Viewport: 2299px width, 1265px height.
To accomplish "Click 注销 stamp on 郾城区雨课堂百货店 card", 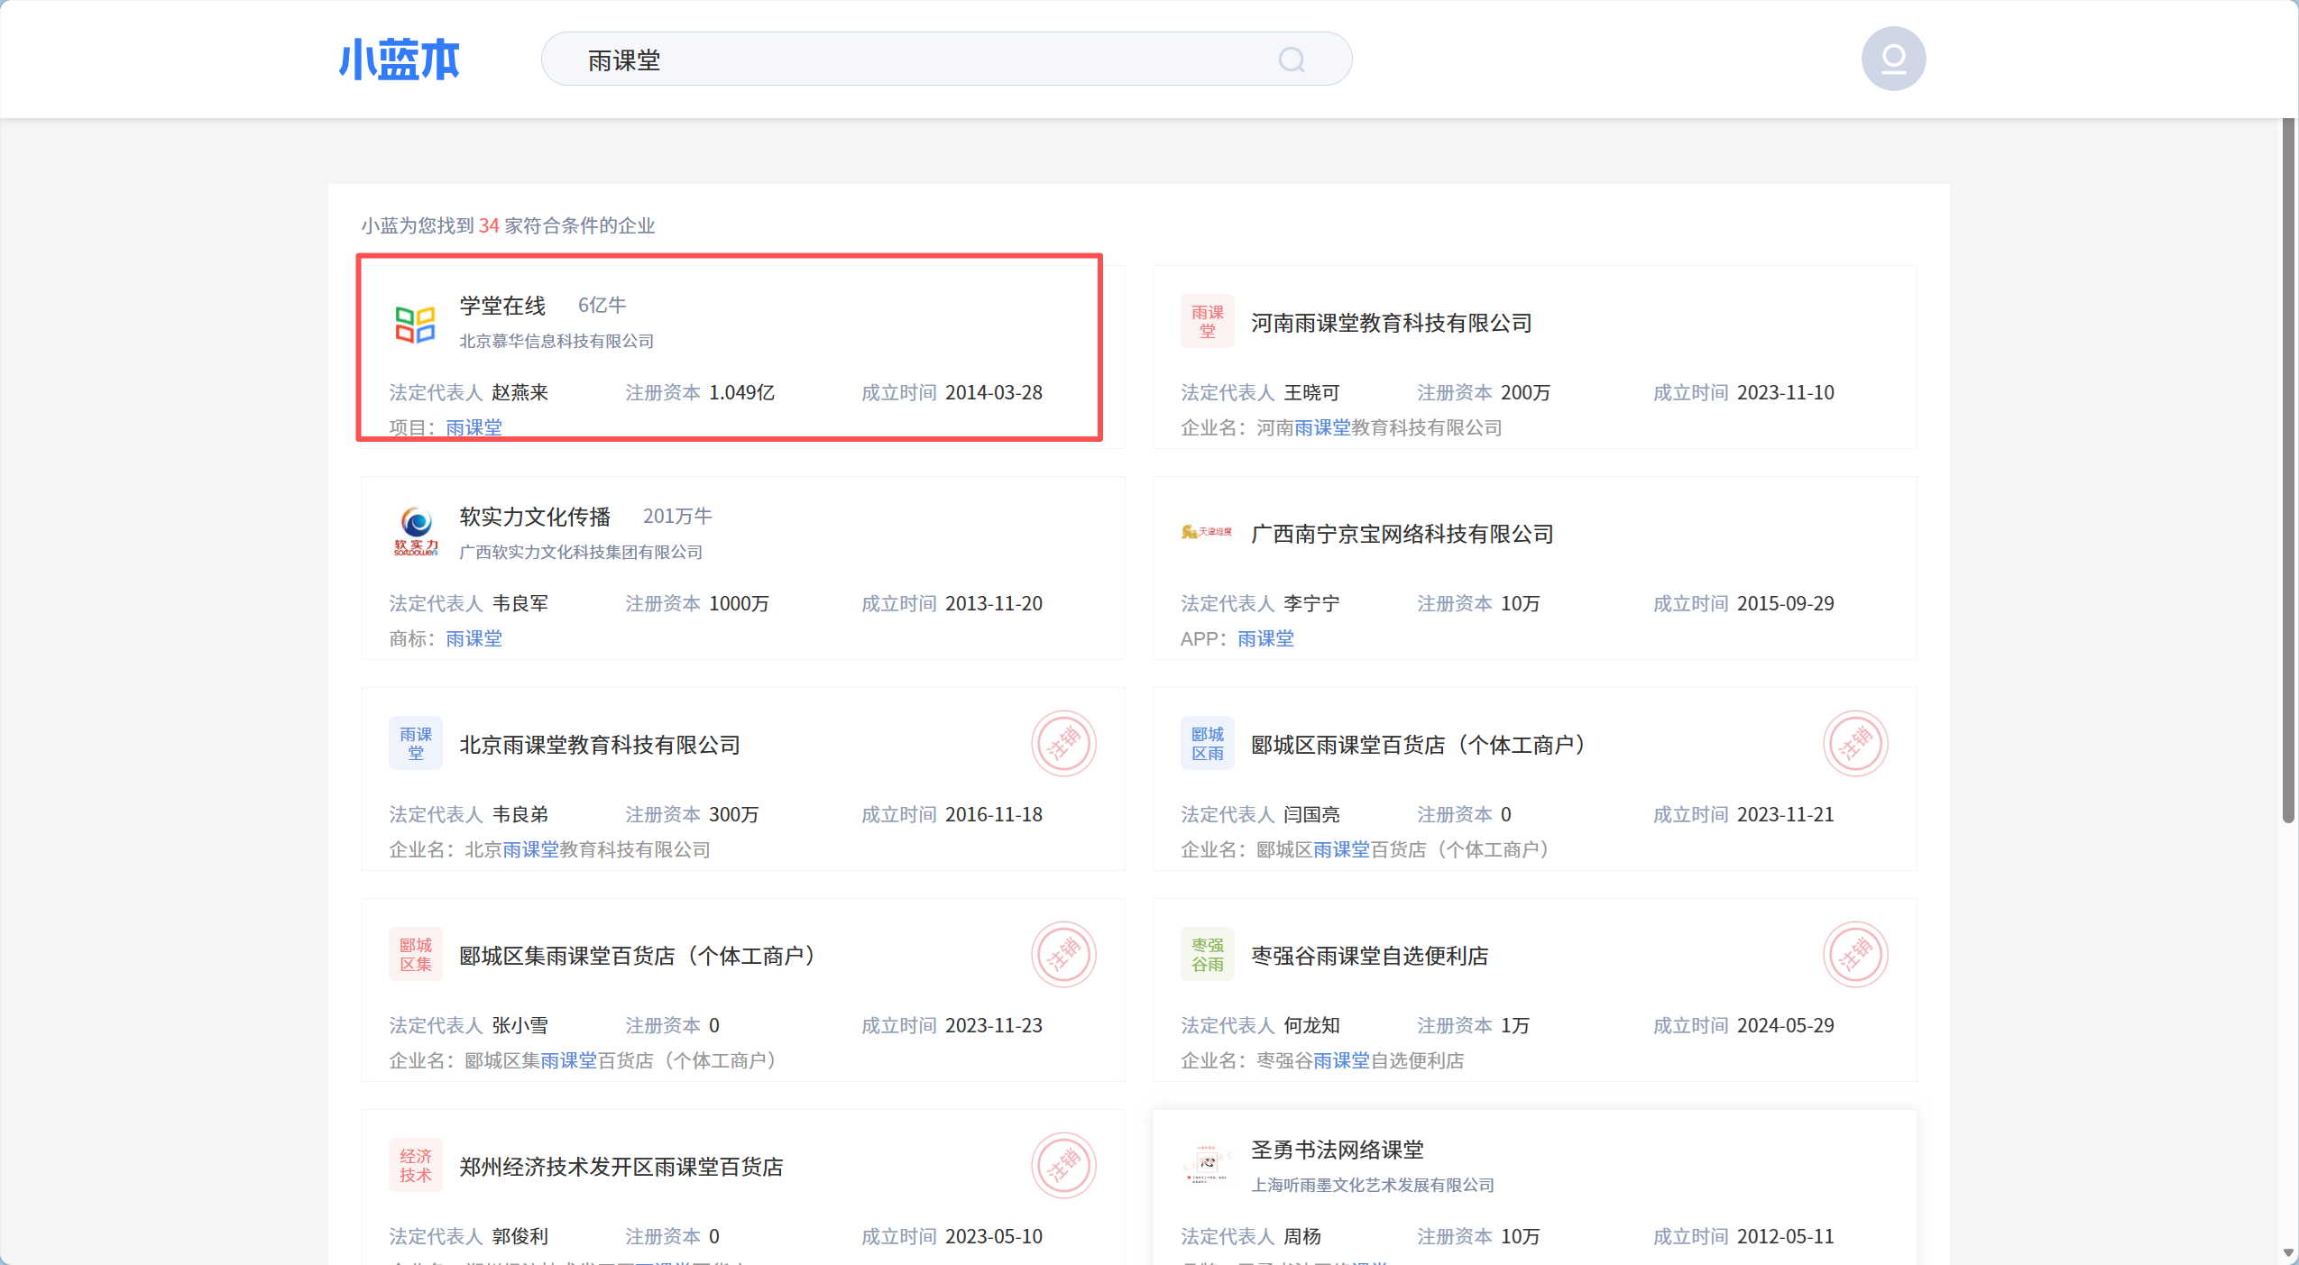I will 1855,744.
